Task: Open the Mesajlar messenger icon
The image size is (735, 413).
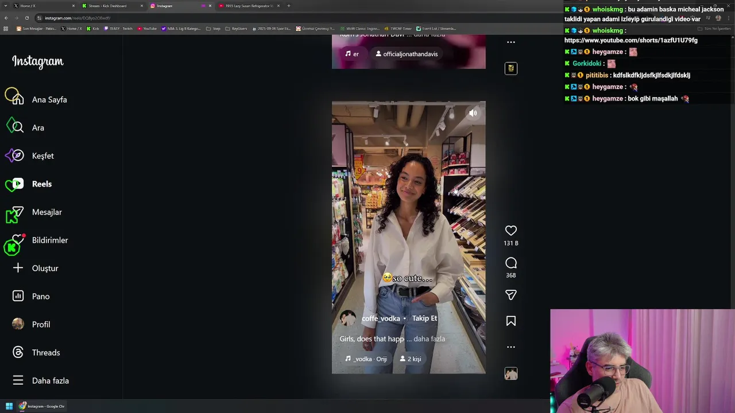Action: [x=18, y=212]
